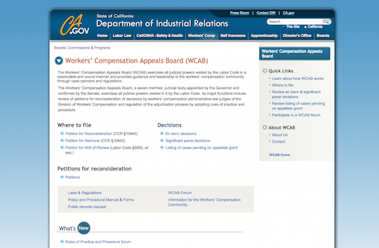Open the Boards menu
The height and width of the screenshot is (248, 379).
click(x=323, y=36)
